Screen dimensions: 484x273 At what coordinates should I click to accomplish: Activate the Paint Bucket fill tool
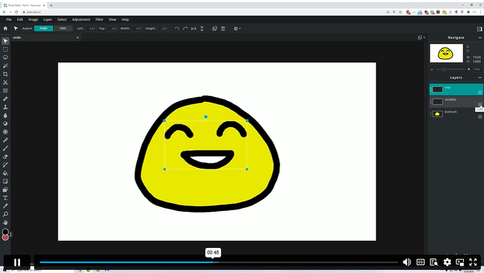tap(5, 173)
